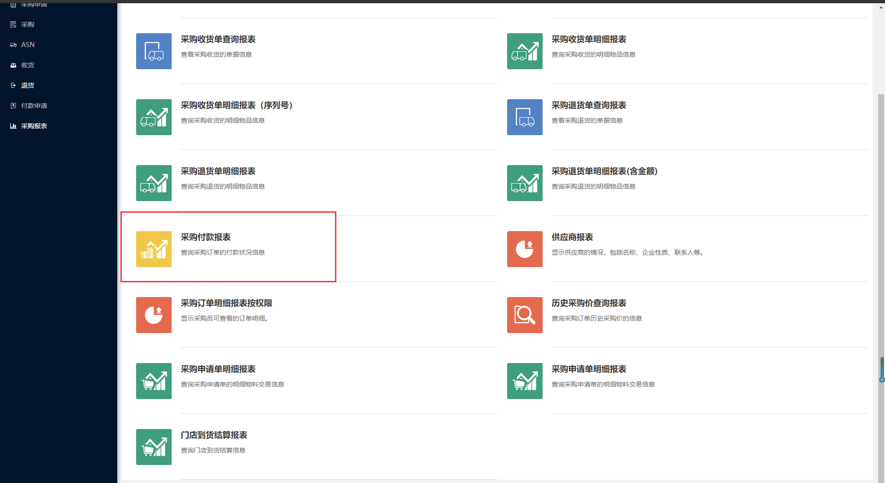Open the 采购订单明细报表按权限 title
Screen dimensions: 885x483
[x=226, y=303]
